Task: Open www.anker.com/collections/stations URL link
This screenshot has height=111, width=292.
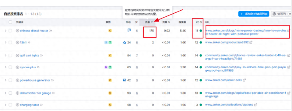Action: click(229, 105)
